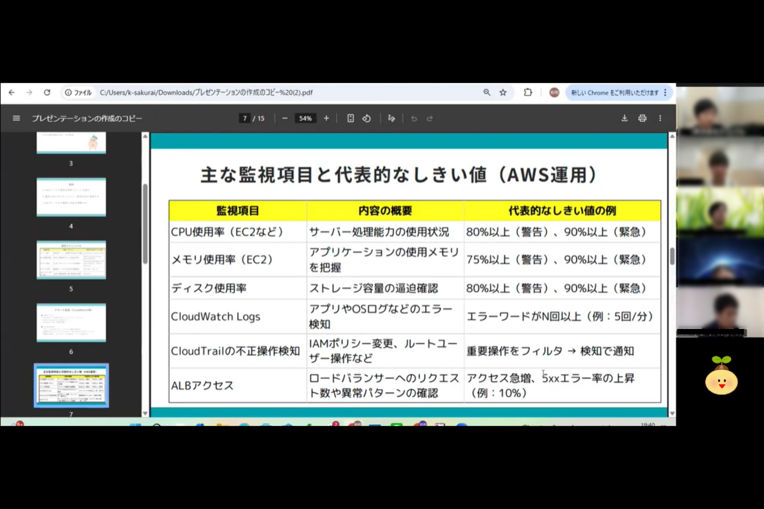Download the PDF file
Viewport: 764px width, 509px height.
[624, 118]
